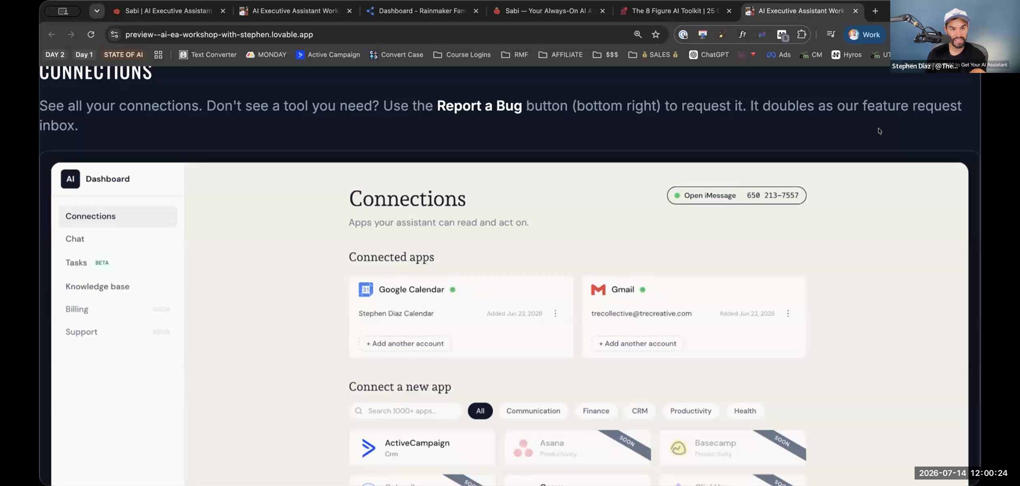Click the browser address bar URL
The height and width of the screenshot is (486, 1020).
point(219,34)
